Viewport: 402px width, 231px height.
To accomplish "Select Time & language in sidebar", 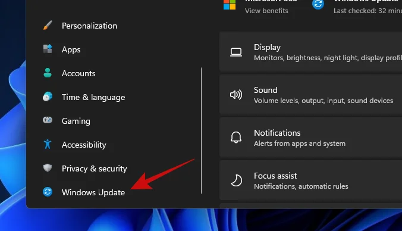I will point(93,97).
